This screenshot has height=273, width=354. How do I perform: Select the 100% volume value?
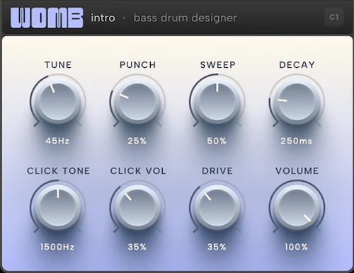click(297, 247)
